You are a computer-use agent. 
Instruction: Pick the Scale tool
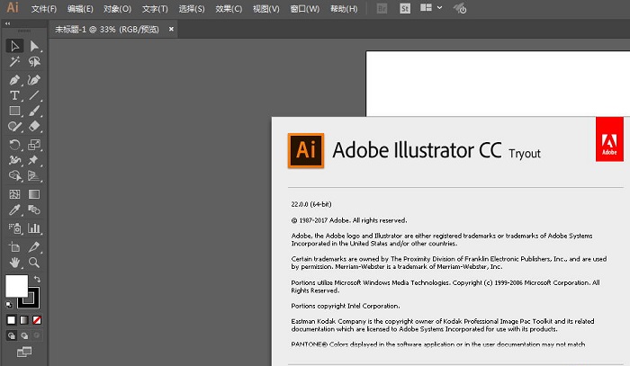[34, 145]
